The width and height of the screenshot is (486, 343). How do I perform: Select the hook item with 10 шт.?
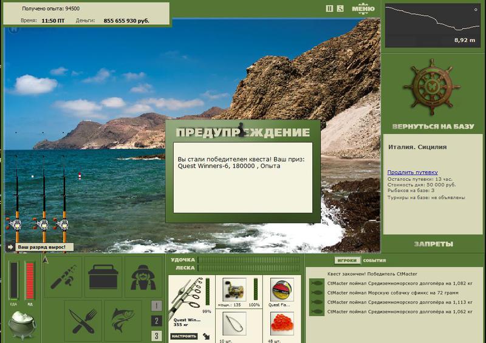[x=234, y=324]
